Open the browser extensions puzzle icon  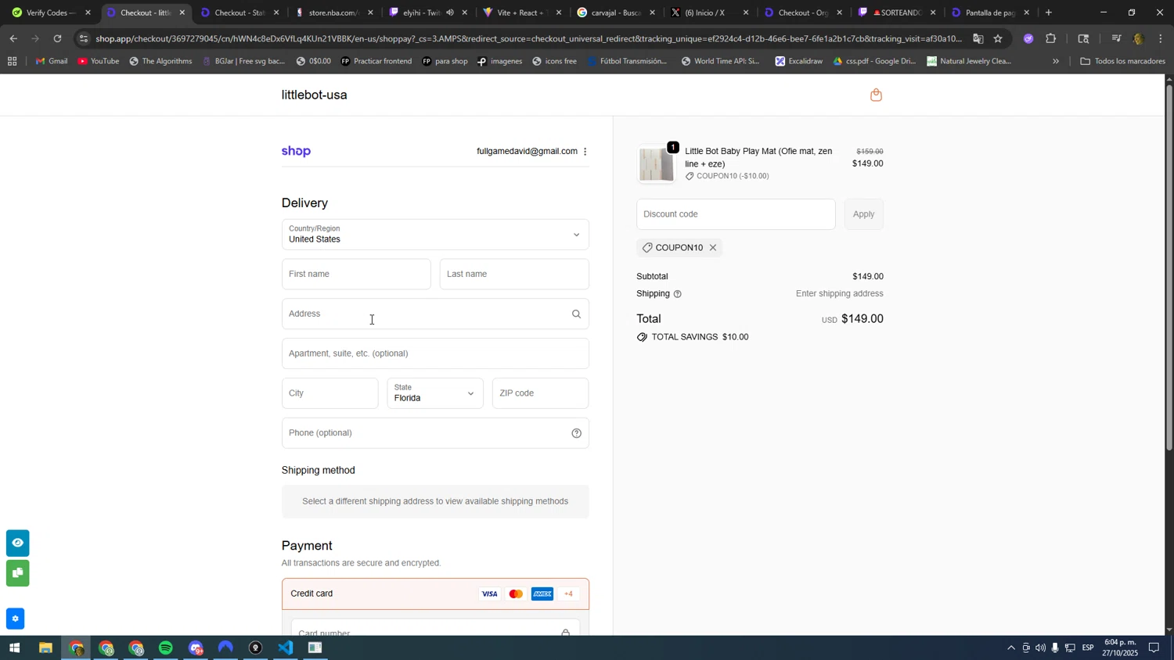coord(1050,38)
